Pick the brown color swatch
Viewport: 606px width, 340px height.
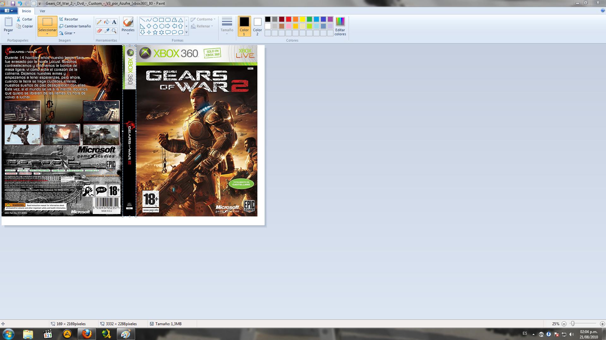coord(282,26)
